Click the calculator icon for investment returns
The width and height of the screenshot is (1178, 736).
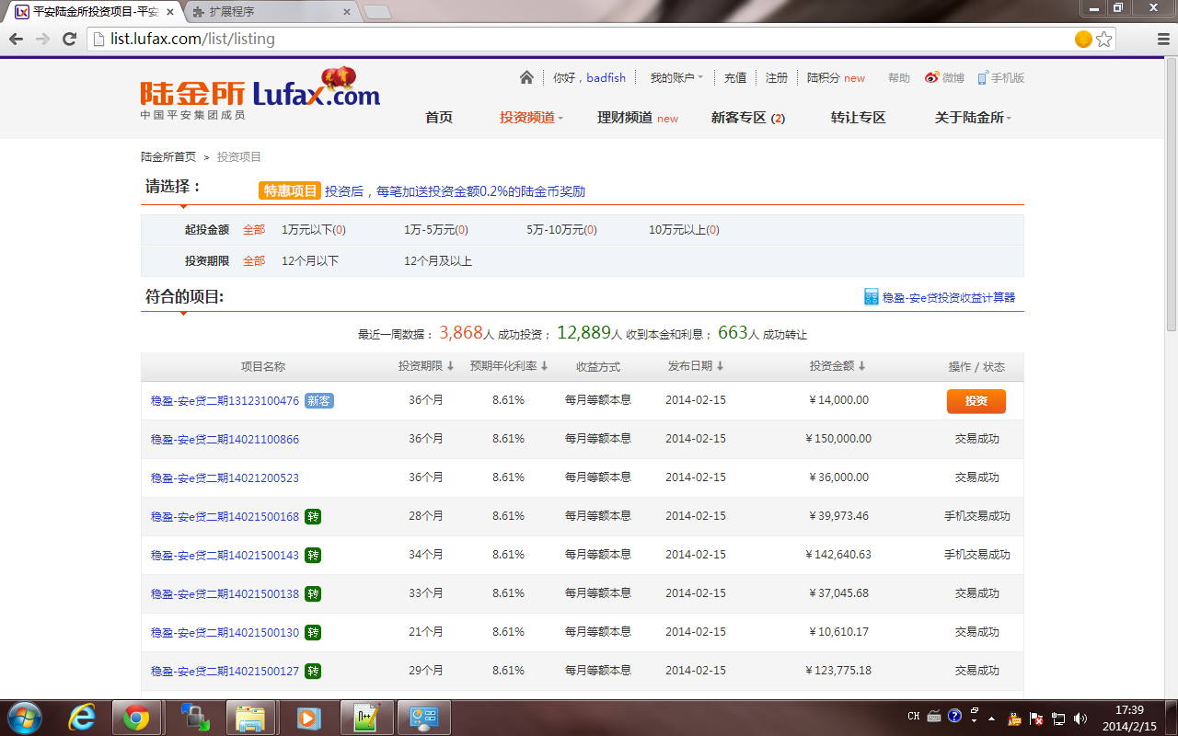pos(872,296)
